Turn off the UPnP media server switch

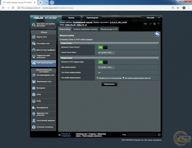click(103, 62)
